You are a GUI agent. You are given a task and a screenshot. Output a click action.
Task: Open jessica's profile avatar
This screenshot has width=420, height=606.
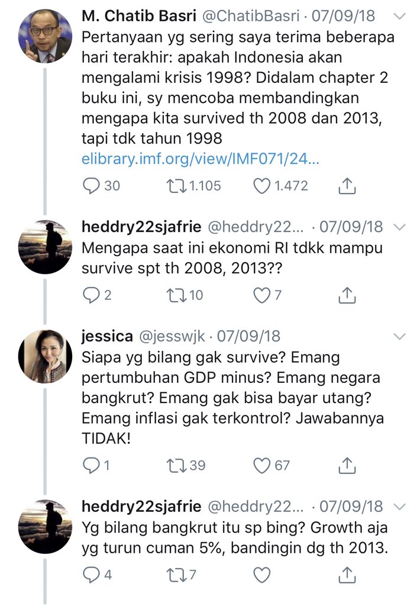click(45, 356)
